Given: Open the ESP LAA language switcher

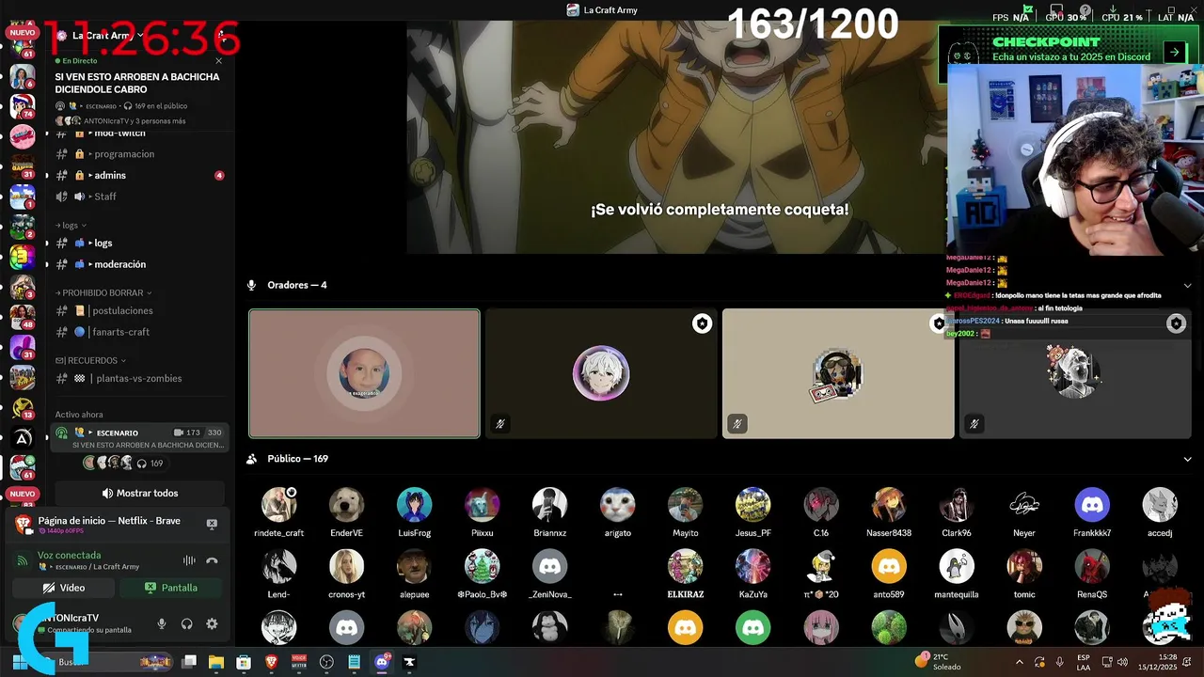Looking at the screenshot, I should click(x=1084, y=662).
